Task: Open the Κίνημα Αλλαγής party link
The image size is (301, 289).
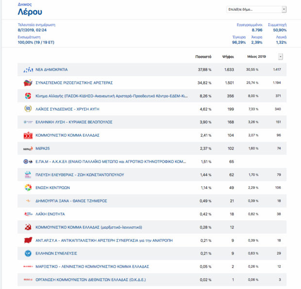Action: click(x=112, y=96)
